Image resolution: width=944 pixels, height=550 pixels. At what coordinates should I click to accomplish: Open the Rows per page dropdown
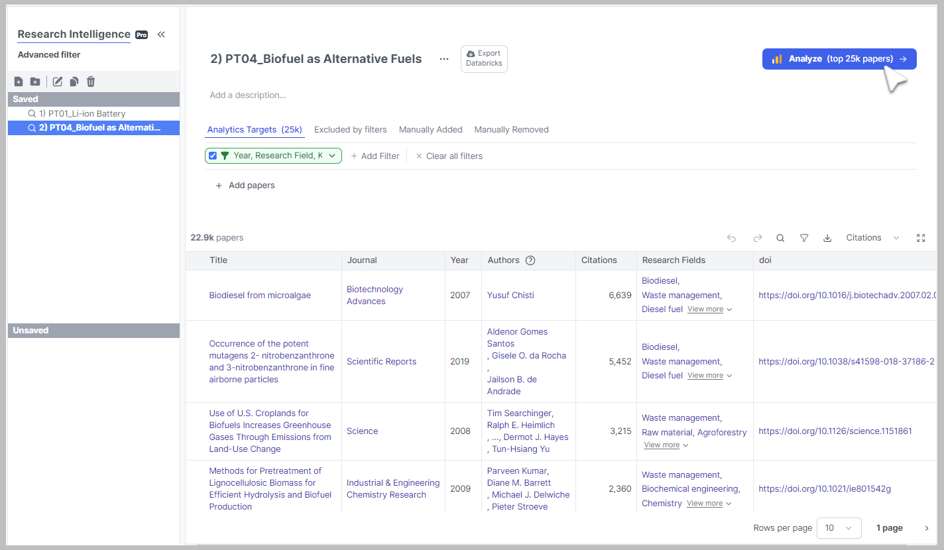839,528
